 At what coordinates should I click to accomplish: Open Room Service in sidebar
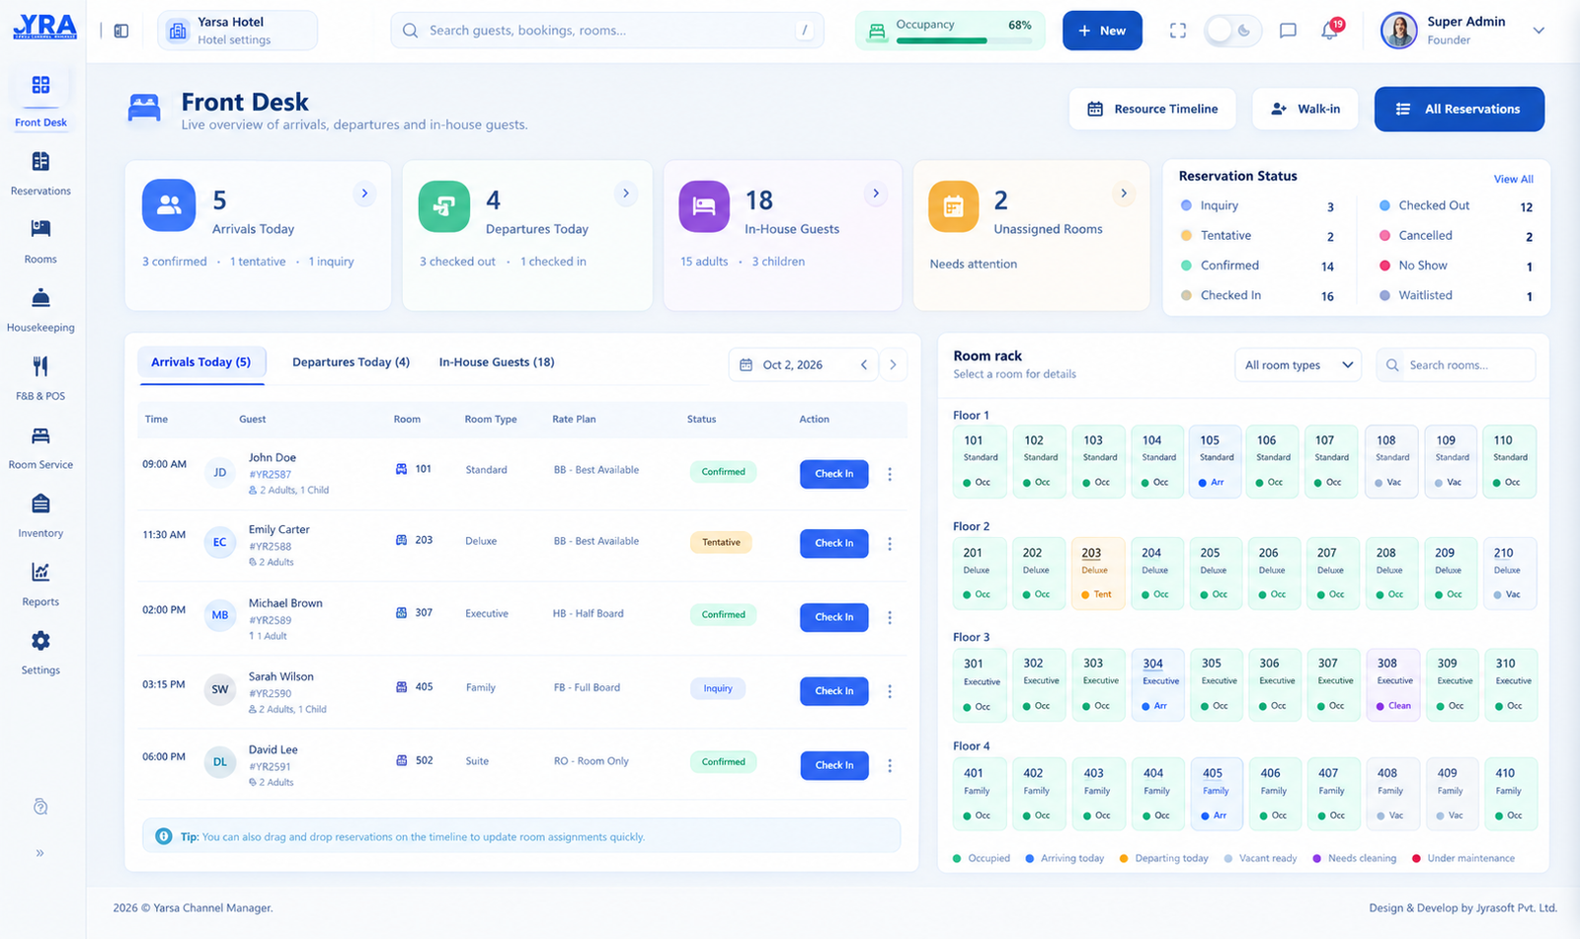[x=40, y=446]
